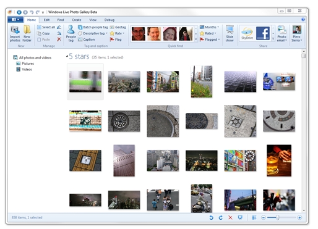The image size is (318, 229).
Task: Upload with the SkyDrive icon
Action: coord(247,33)
